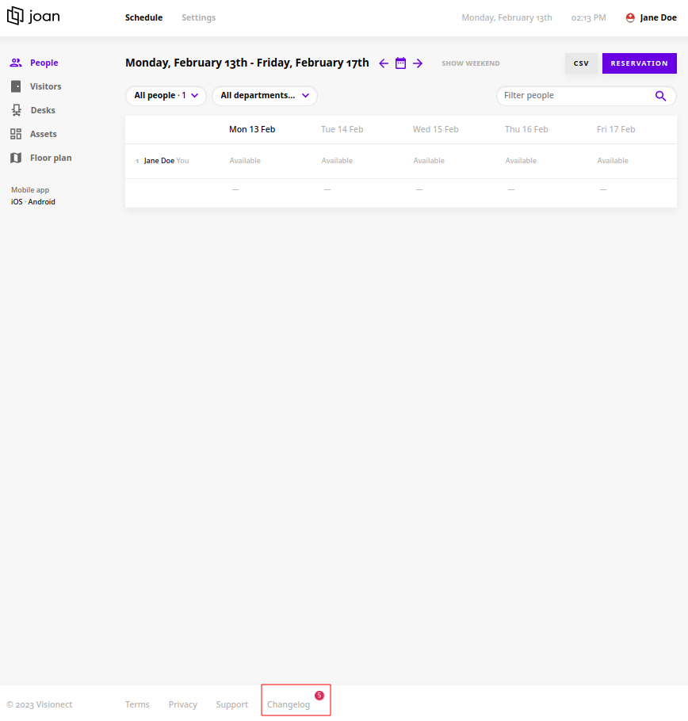Click the Wed 15 Feb column header
688x721 pixels.
coord(435,129)
